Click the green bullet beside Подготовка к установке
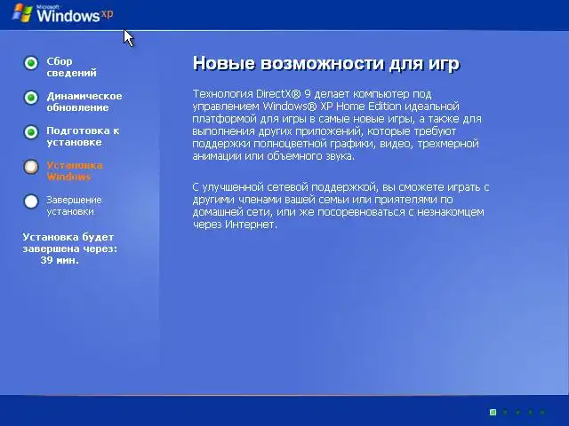This screenshot has height=426, width=569. point(31,132)
